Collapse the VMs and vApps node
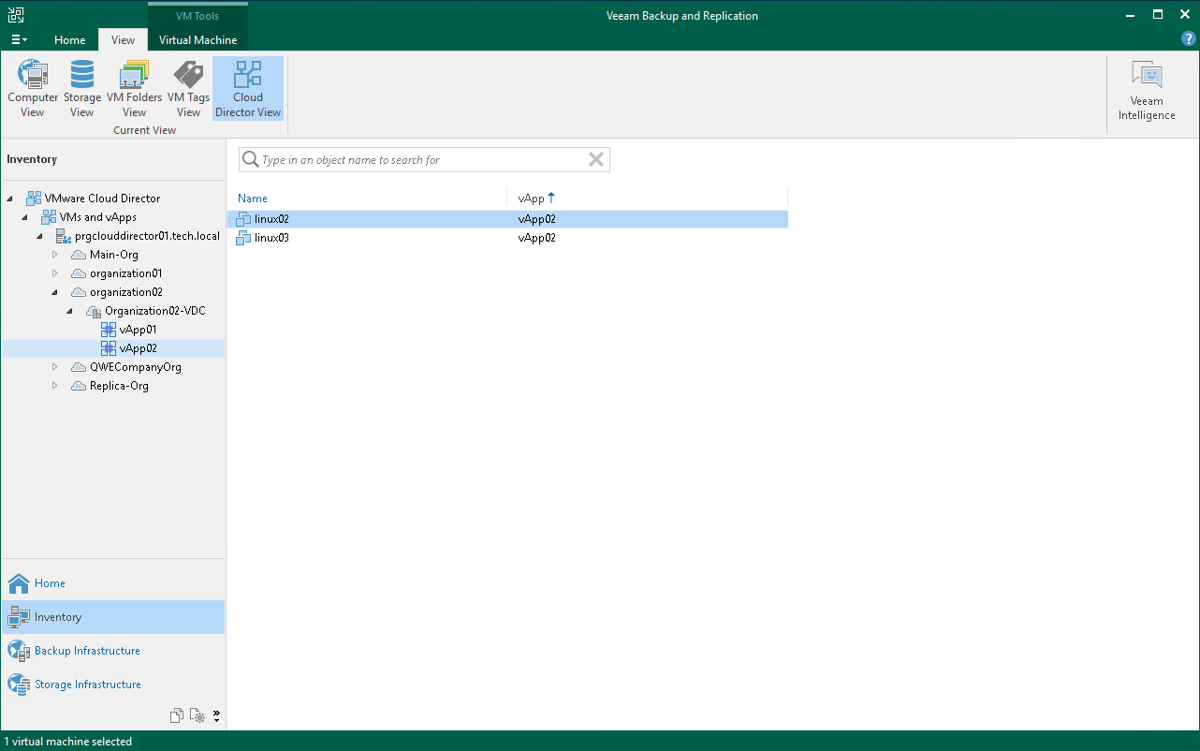1200x751 pixels. (25, 217)
